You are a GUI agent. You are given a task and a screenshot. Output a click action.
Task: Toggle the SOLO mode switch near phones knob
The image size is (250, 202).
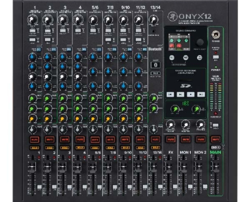point(215,125)
